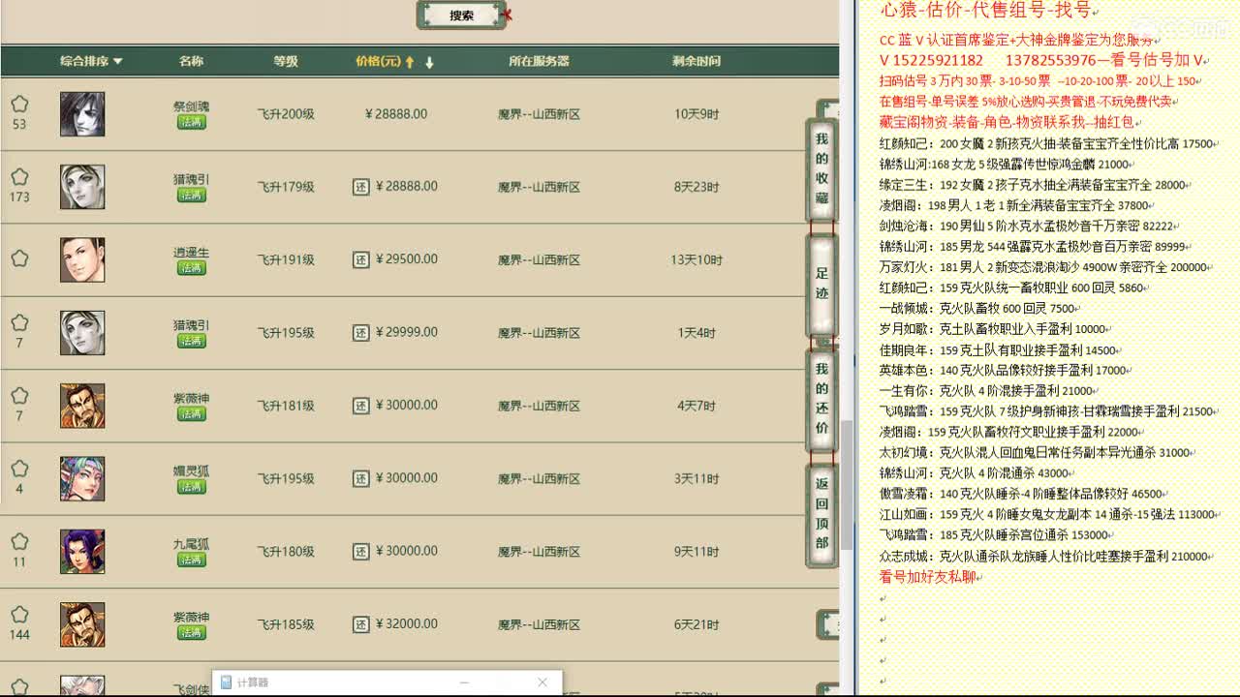Click bargain 还 icon beside ¥32000.00

[360, 624]
